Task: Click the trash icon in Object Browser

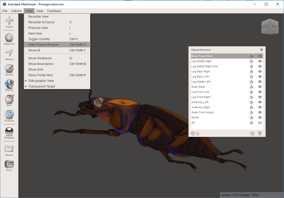Action: pyautogui.click(x=259, y=134)
